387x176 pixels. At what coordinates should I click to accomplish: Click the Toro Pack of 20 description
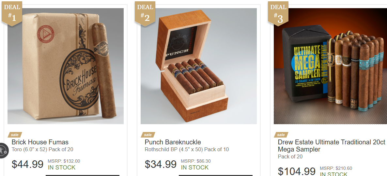pos(42,149)
